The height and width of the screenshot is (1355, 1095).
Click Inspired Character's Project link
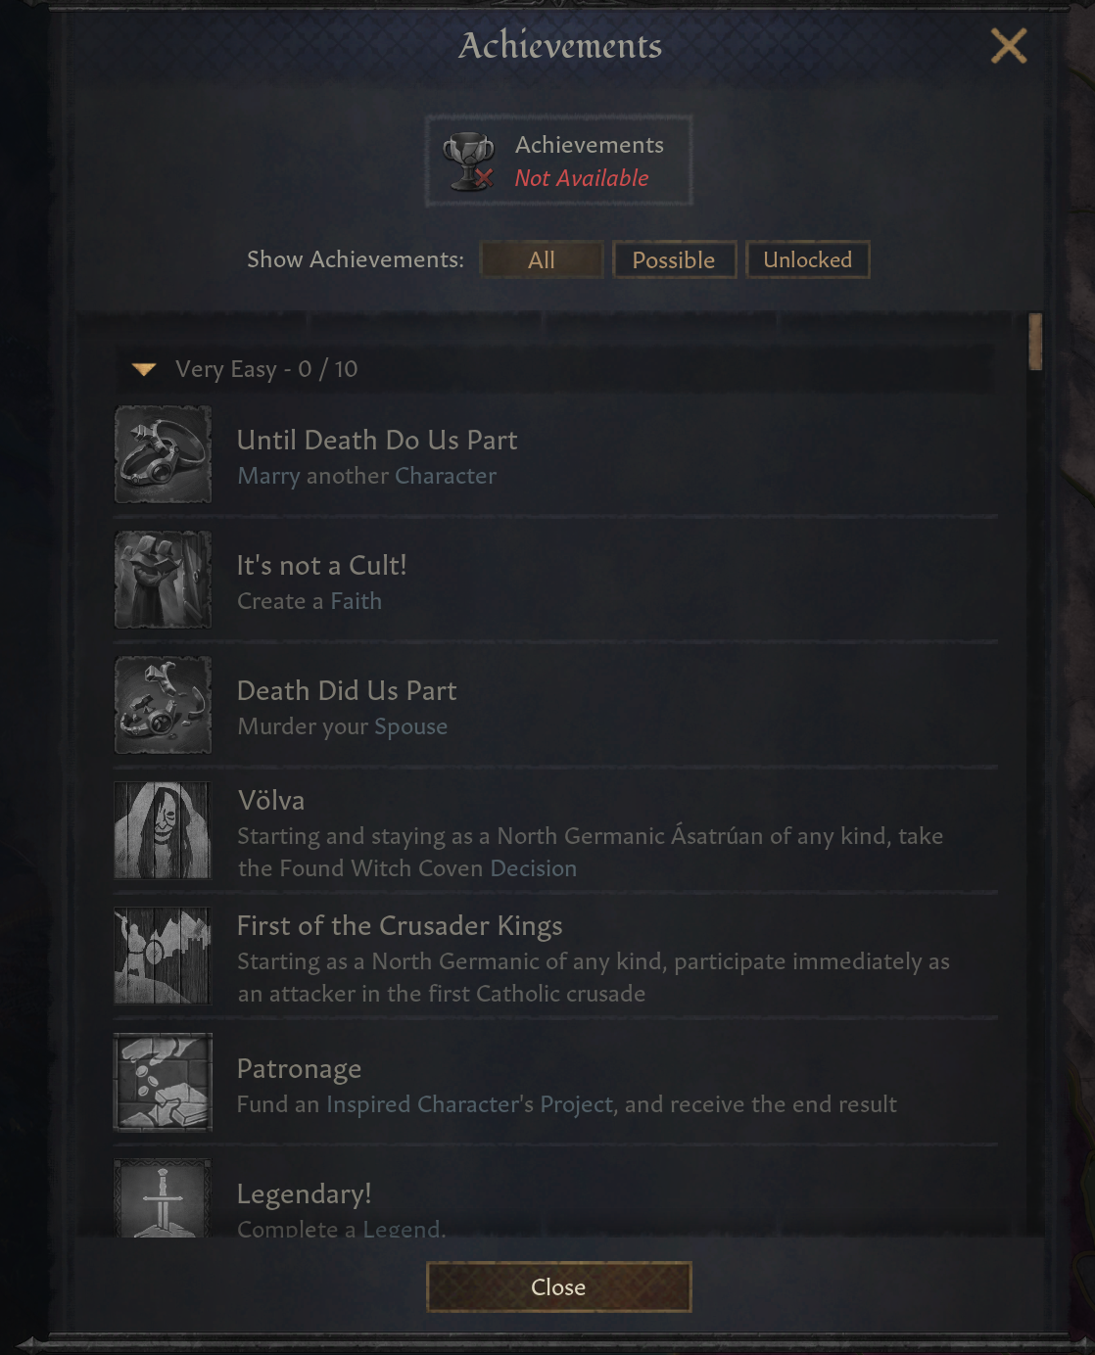(469, 1104)
